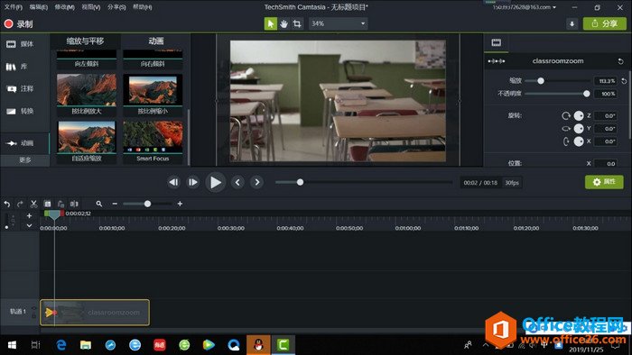This screenshot has height=355, width=632.
Task: Click the timeline zoom magnifier icon
Action: 99,204
